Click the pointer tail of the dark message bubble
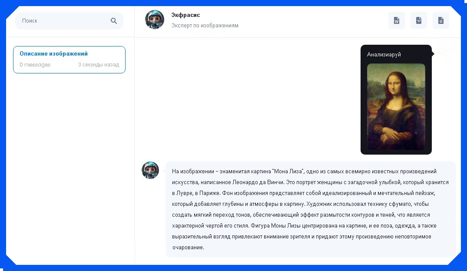Screen dimensions: 467x271 point(433,53)
